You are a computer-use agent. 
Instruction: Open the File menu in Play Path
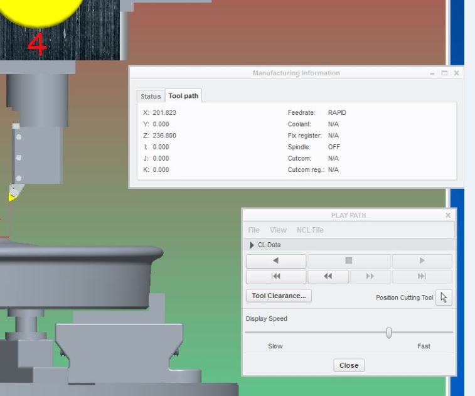(254, 230)
